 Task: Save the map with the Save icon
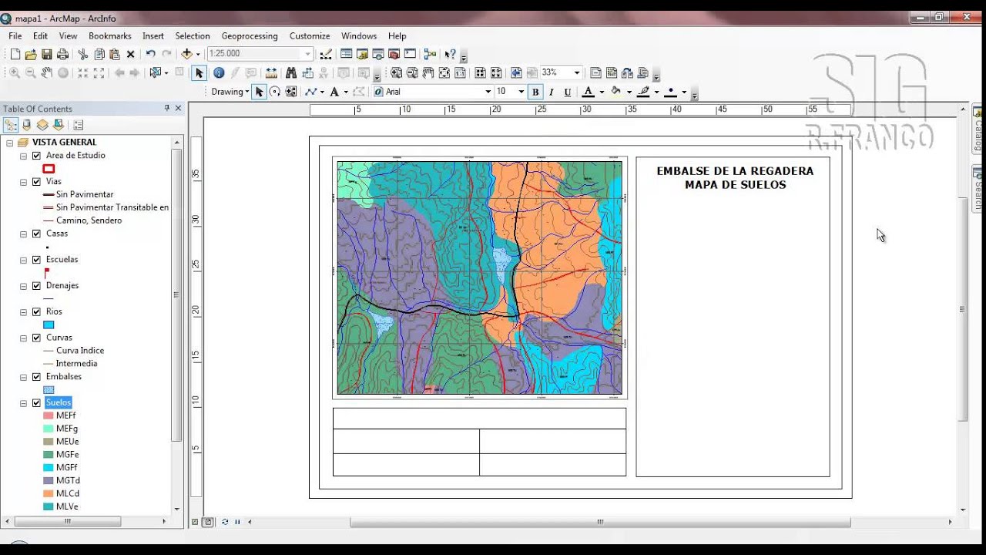[x=47, y=54]
